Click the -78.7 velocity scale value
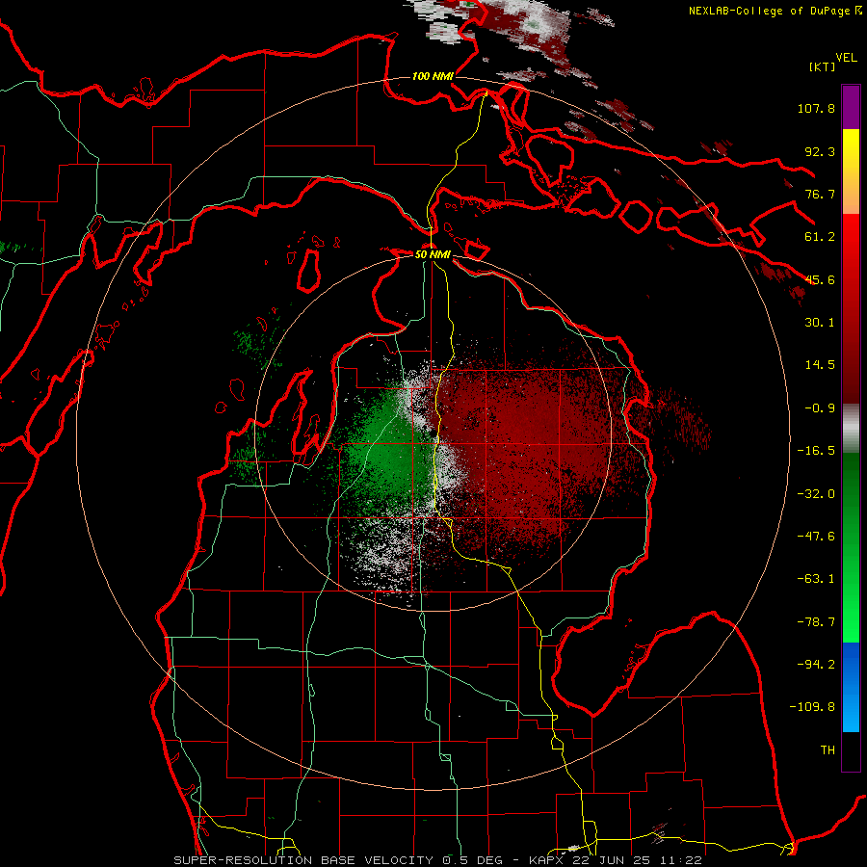The height and width of the screenshot is (867, 867). 816,622
